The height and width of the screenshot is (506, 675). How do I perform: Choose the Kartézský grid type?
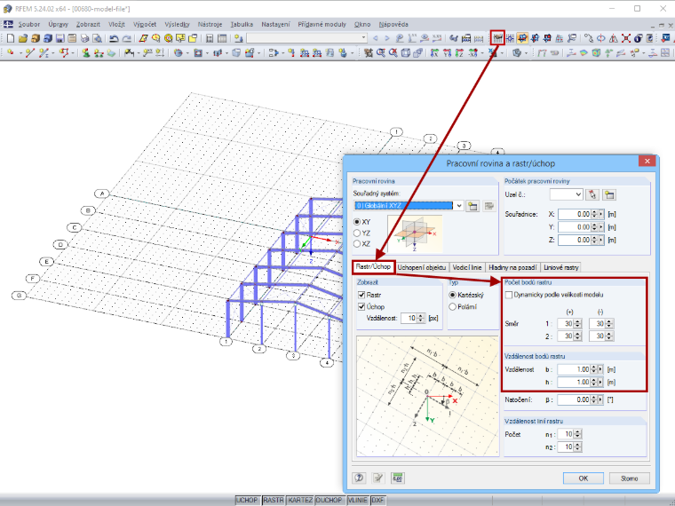tap(452, 295)
